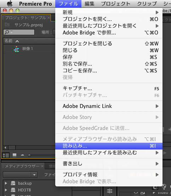Click the project panel search field
This screenshot has width=171, height=196.
tap(19, 32)
